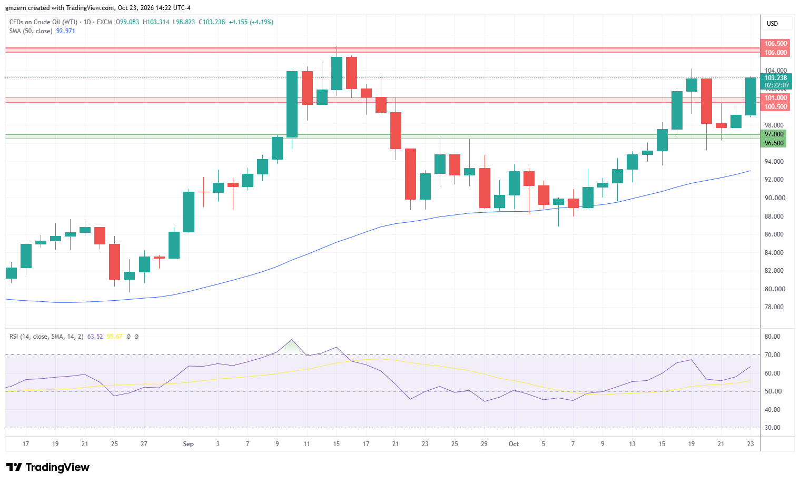Click the 104.000 price axis tick
800x483 pixels.
coord(776,71)
